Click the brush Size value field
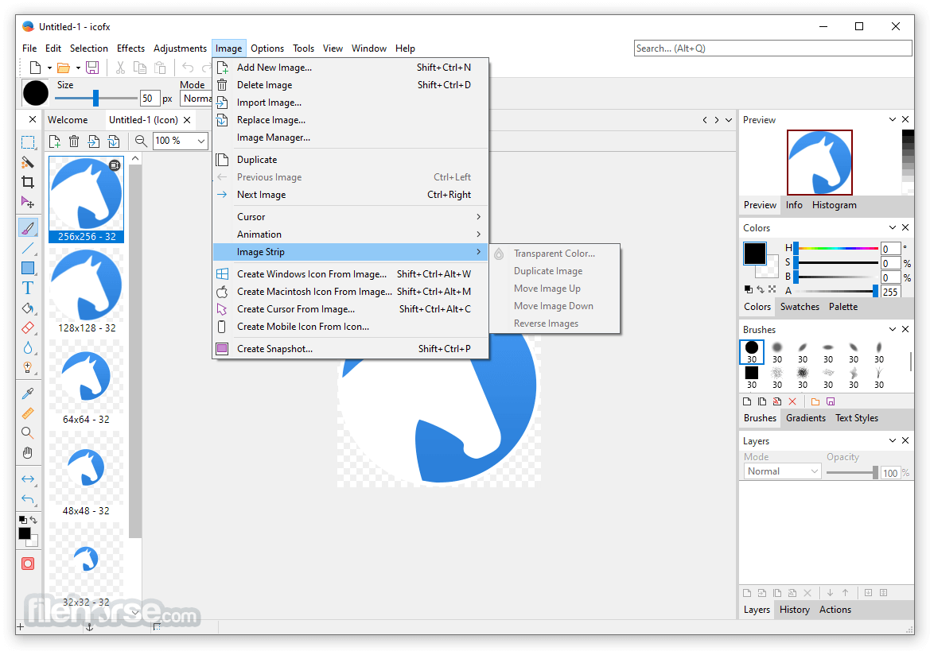 click(149, 99)
